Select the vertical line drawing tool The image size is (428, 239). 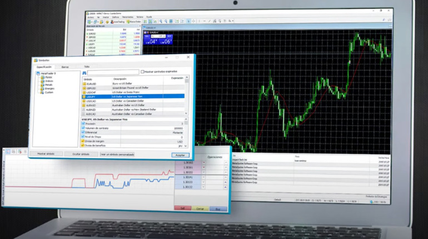(200, 21)
